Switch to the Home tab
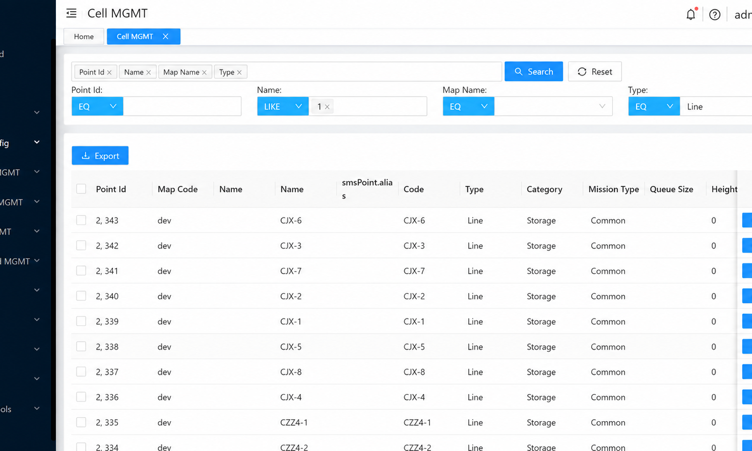 click(84, 36)
